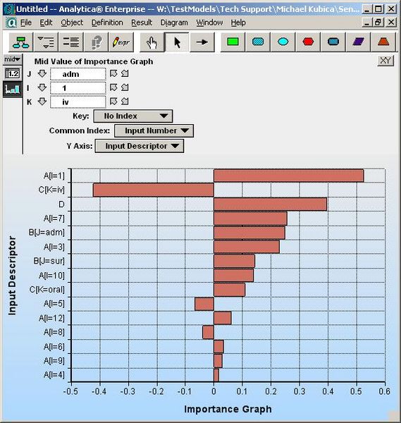Open the I index down-arrow menu
The height and width of the screenshot is (423, 401).
click(x=42, y=87)
